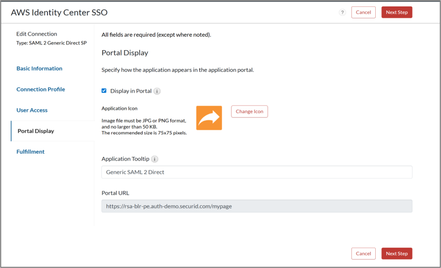Open the Basic Information section
Image resolution: width=441 pixels, height=268 pixels.
coord(39,68)
